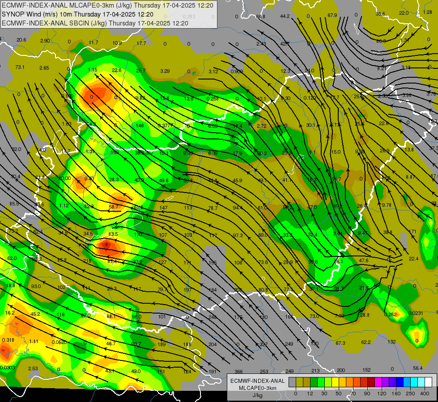Click the J/kg unit label in legend
The image size is (438, 402).
point(257,395)
